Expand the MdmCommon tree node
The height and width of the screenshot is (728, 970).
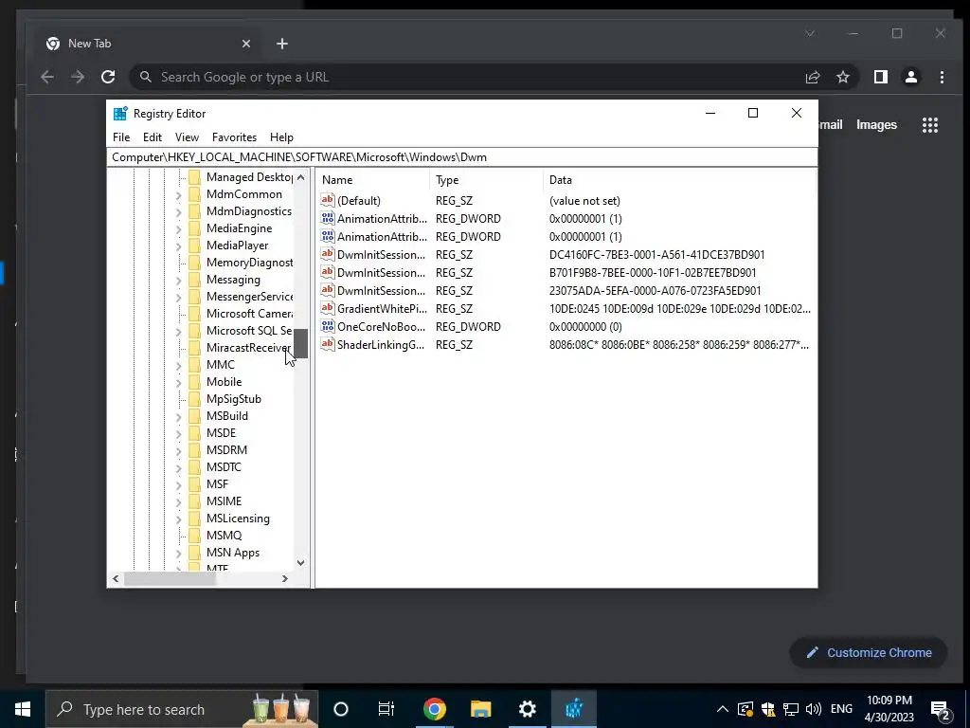click(178, 195)
